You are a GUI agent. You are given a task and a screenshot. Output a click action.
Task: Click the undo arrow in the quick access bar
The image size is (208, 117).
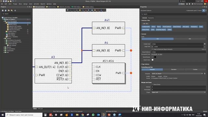(x=13, y=1)
